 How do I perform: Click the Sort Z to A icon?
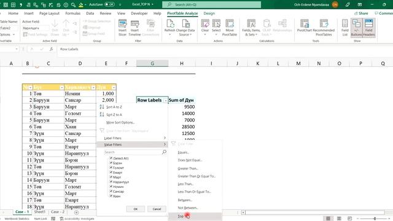[x=102, y=115]
